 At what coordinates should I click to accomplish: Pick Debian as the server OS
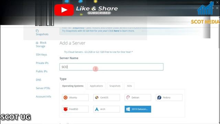(138, 97)
